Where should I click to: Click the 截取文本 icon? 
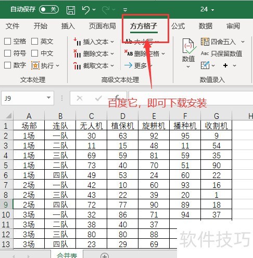[77, 65]
